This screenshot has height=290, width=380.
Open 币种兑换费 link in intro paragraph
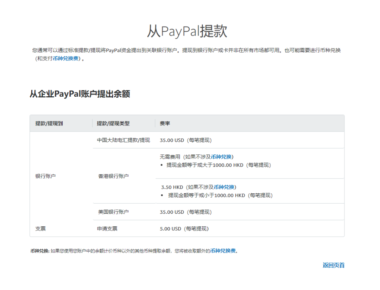pos(66,59)
